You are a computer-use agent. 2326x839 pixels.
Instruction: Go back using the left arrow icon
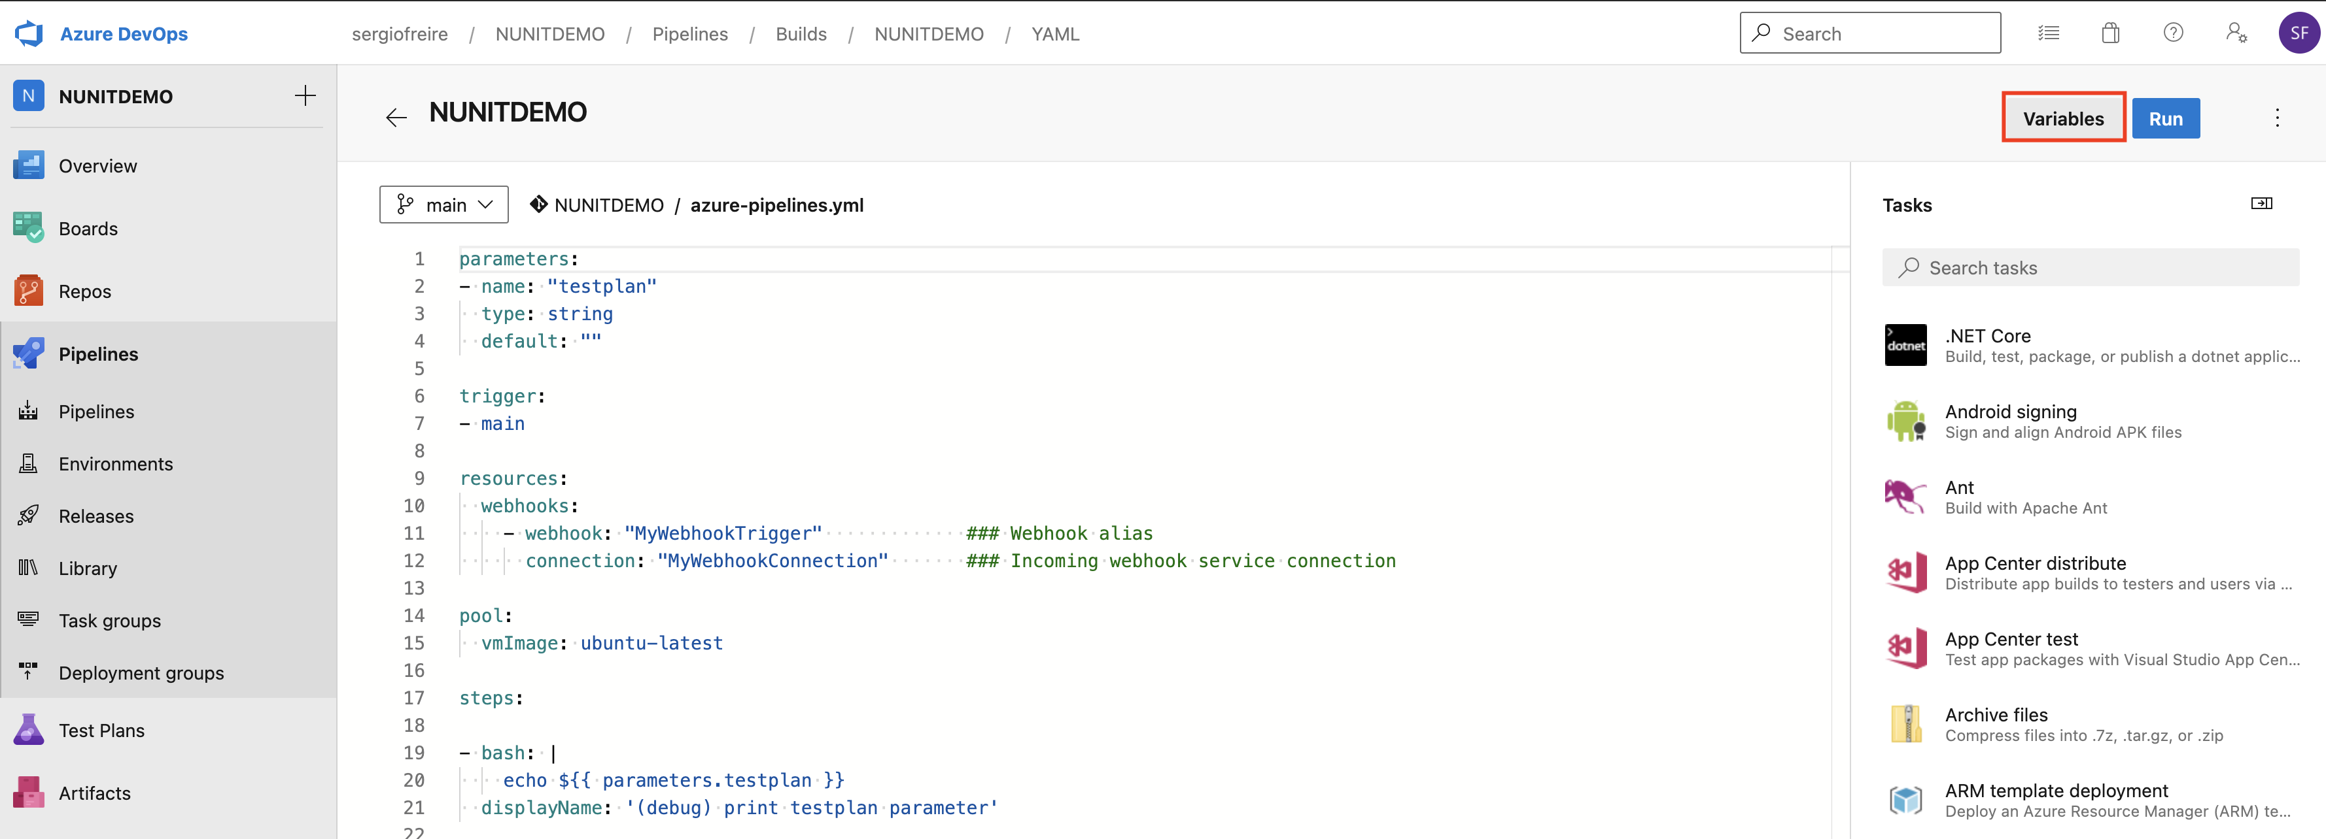[396, 116]
